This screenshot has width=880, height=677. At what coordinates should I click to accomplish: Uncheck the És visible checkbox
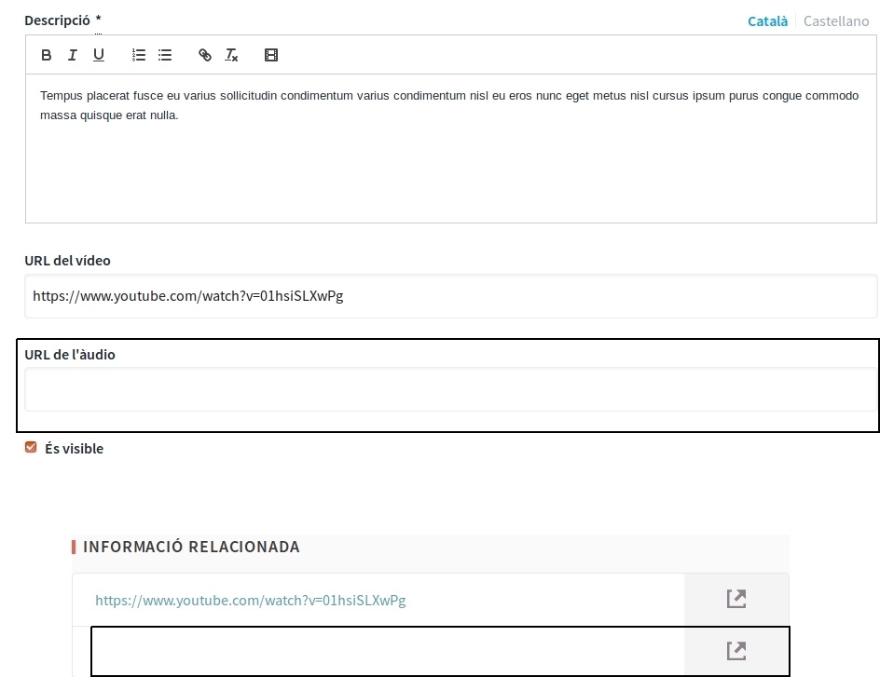(31, 448)
